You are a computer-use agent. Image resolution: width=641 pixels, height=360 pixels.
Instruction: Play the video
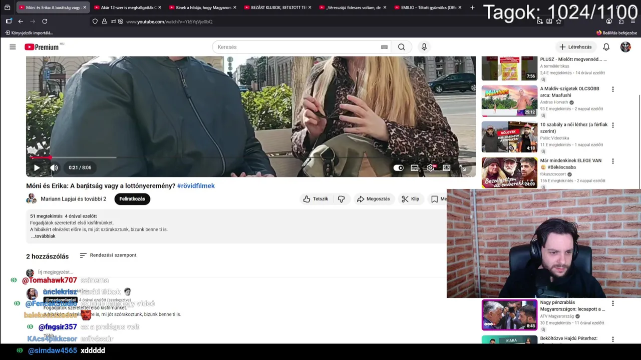tap(37, 167)
